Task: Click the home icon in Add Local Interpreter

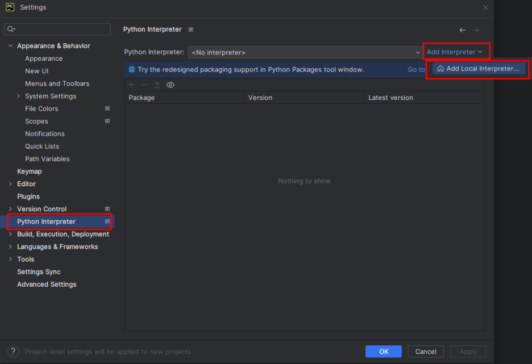Action: [x=440, y=69]
